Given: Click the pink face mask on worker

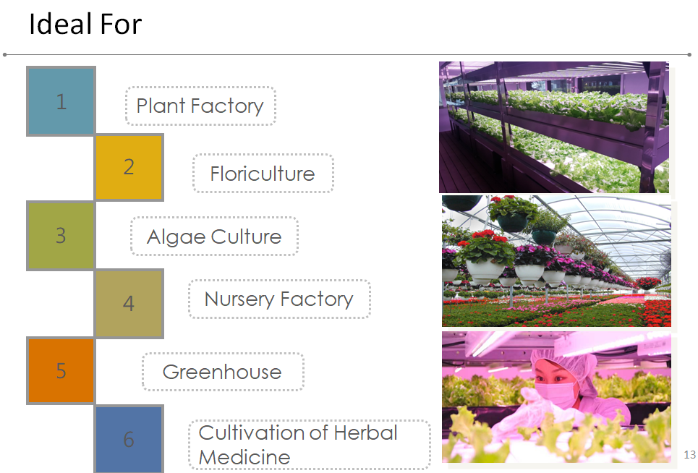Looking at the screenshot, I should (x=555, y=393).
